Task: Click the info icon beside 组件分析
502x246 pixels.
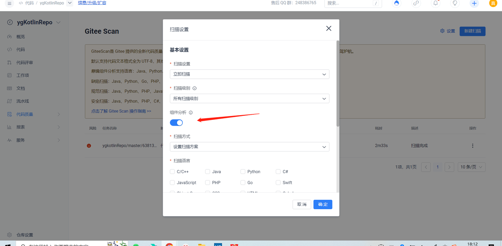Action: coord(191,112)
